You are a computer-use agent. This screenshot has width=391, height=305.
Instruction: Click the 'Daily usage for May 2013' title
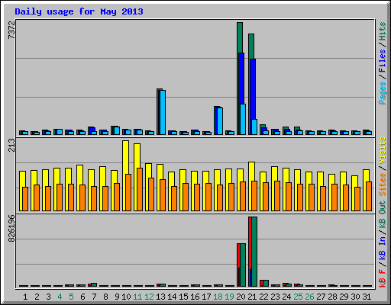point(79,11)
